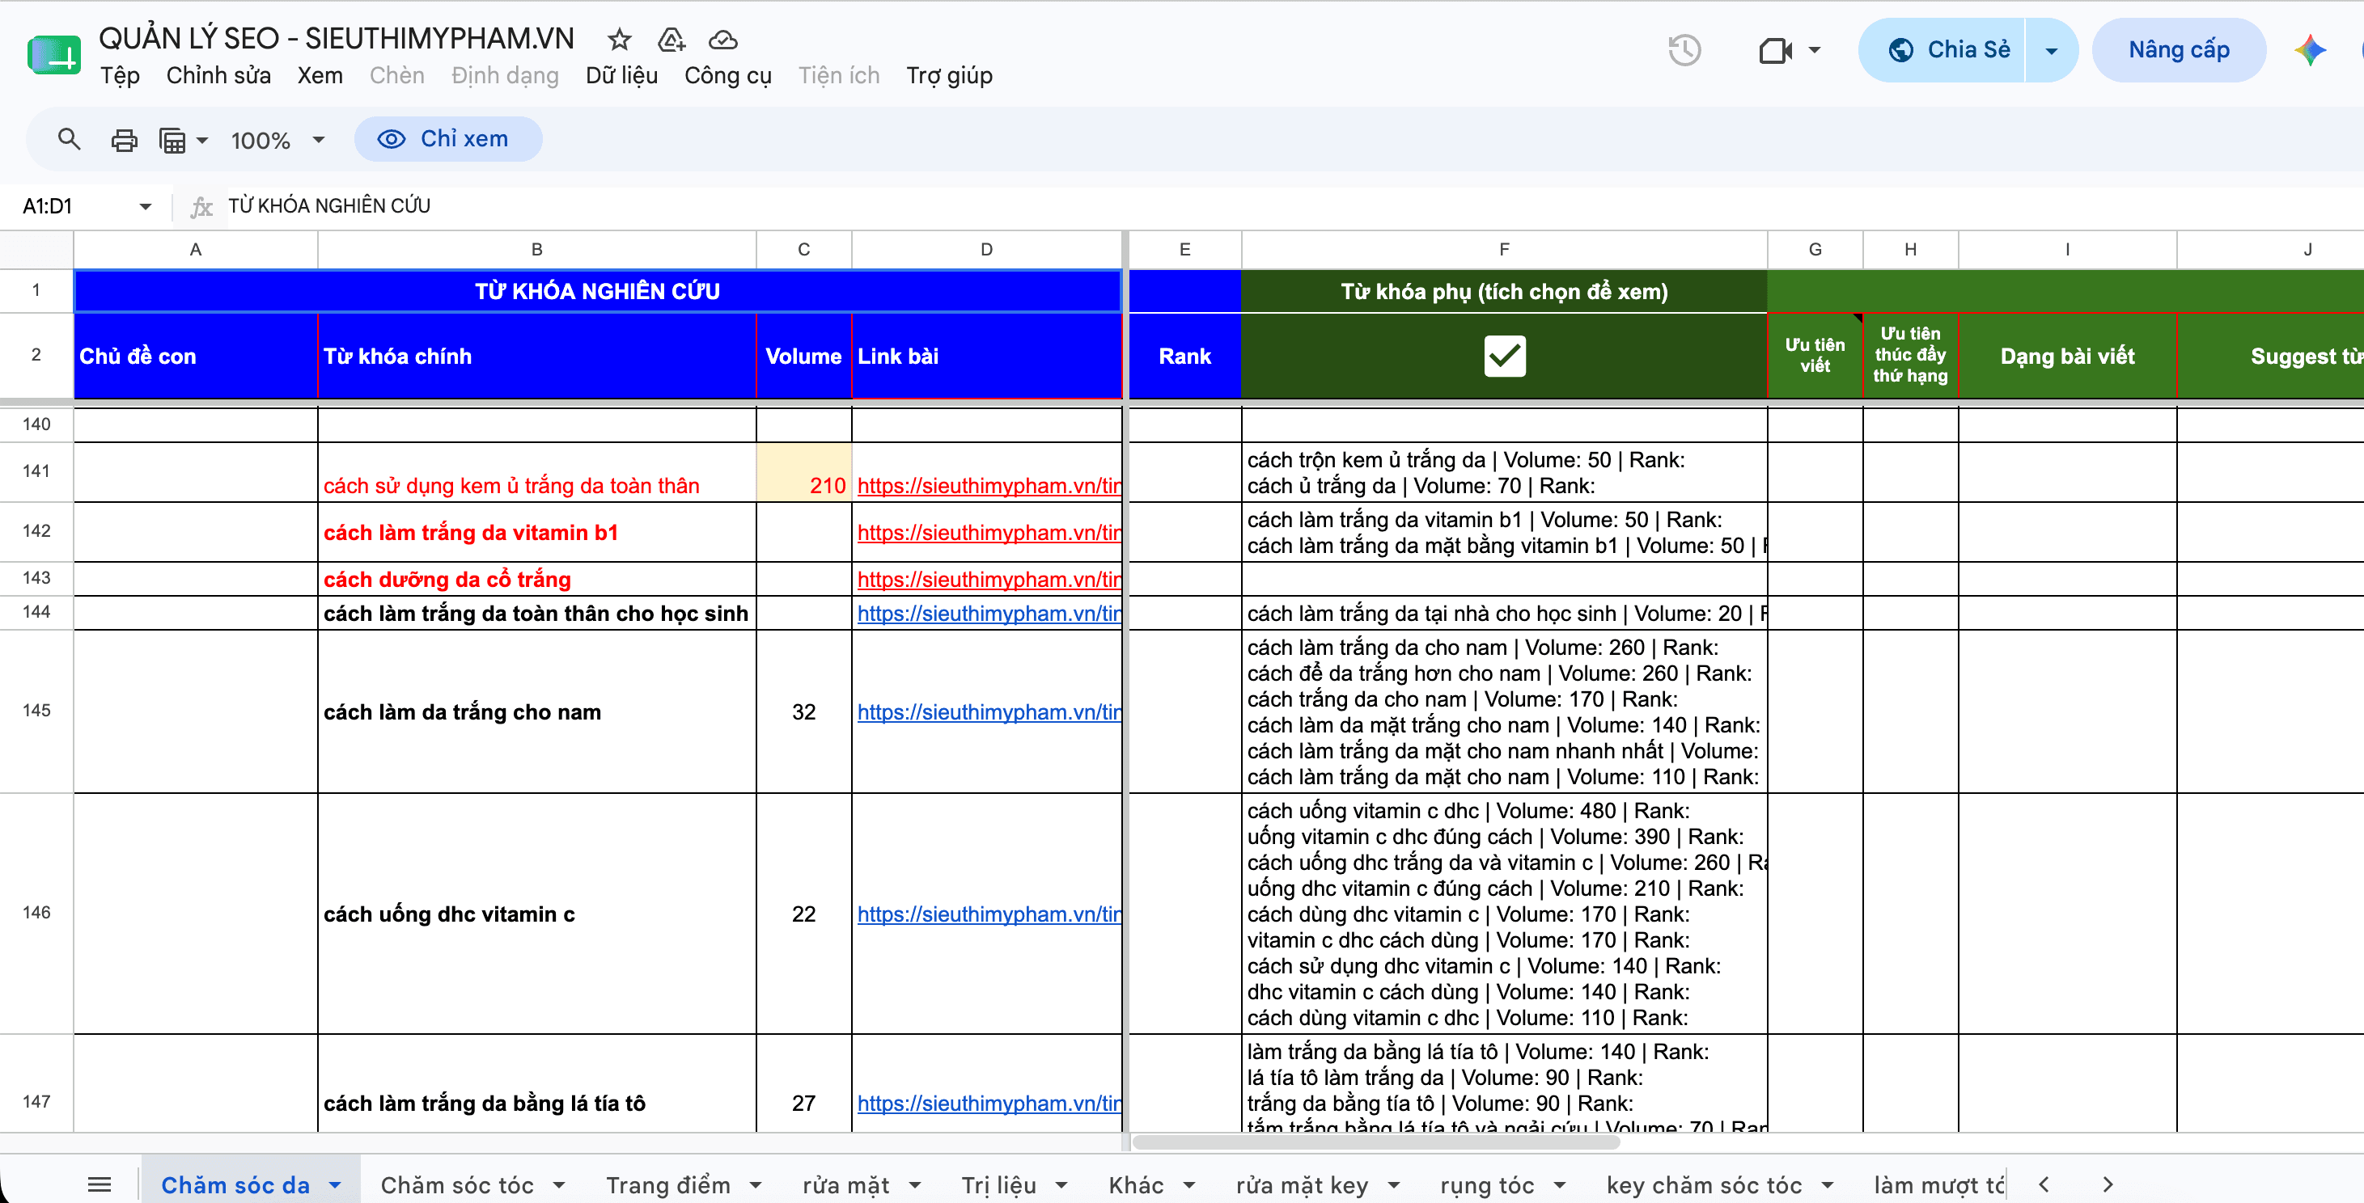Open the Dữ liệu menu
Viewport: 2364px width, 1203px height.
tap(621, 75)
